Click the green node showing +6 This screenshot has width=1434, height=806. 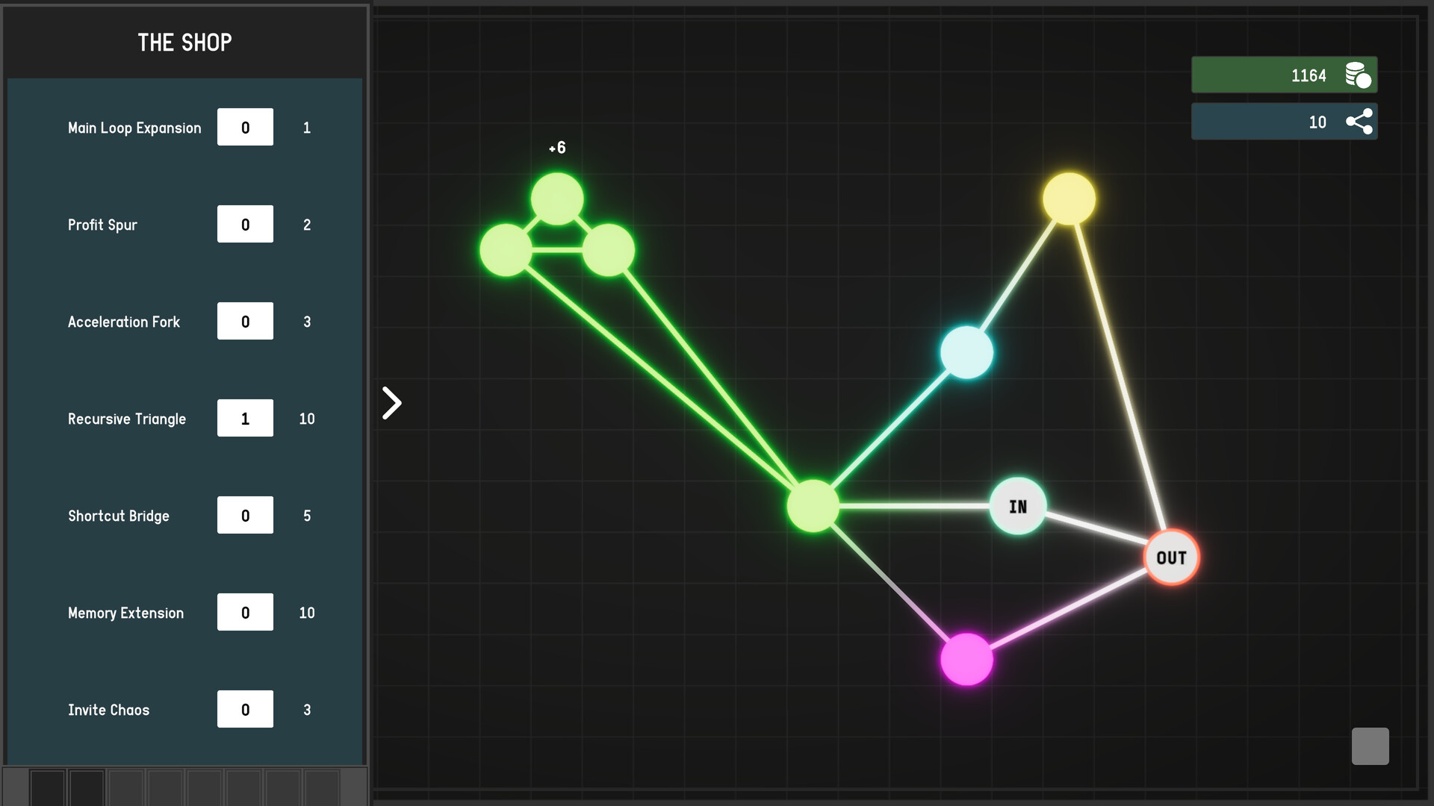pos(556,199)
